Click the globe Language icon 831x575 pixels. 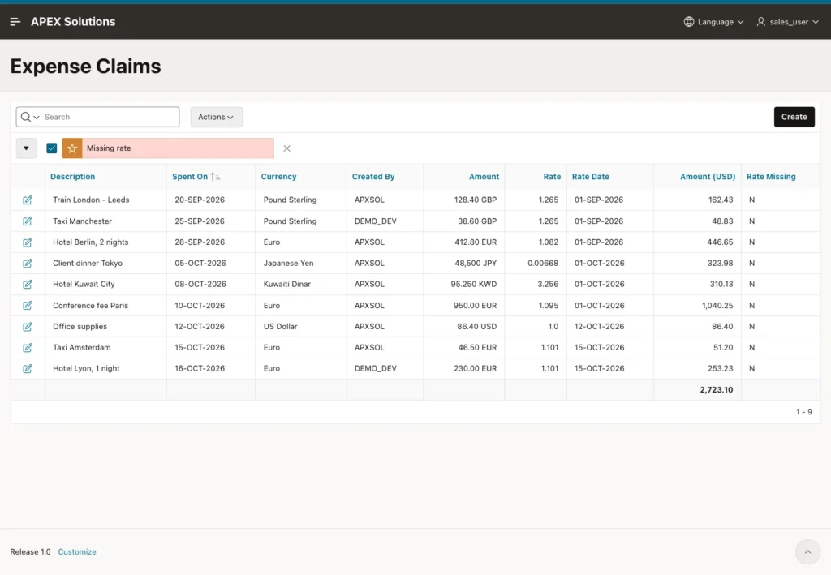688,22
